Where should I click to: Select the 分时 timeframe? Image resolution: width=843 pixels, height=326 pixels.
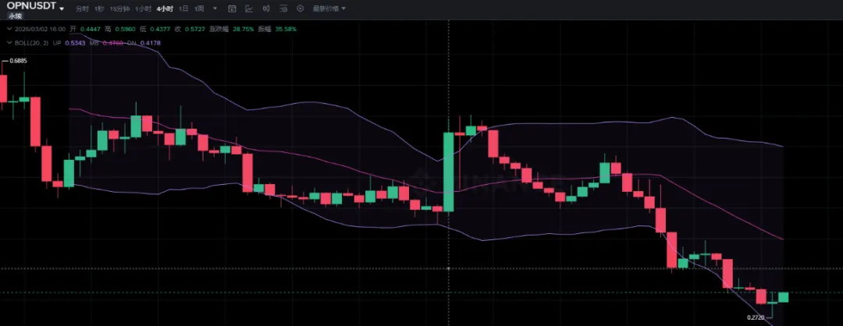tap(82, 9)
